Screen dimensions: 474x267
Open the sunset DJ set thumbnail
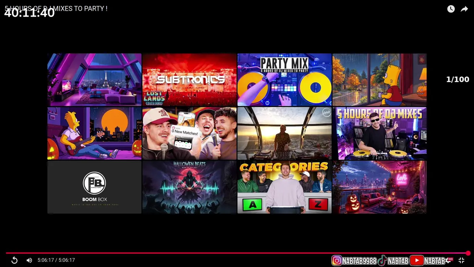tap(284, 133)
